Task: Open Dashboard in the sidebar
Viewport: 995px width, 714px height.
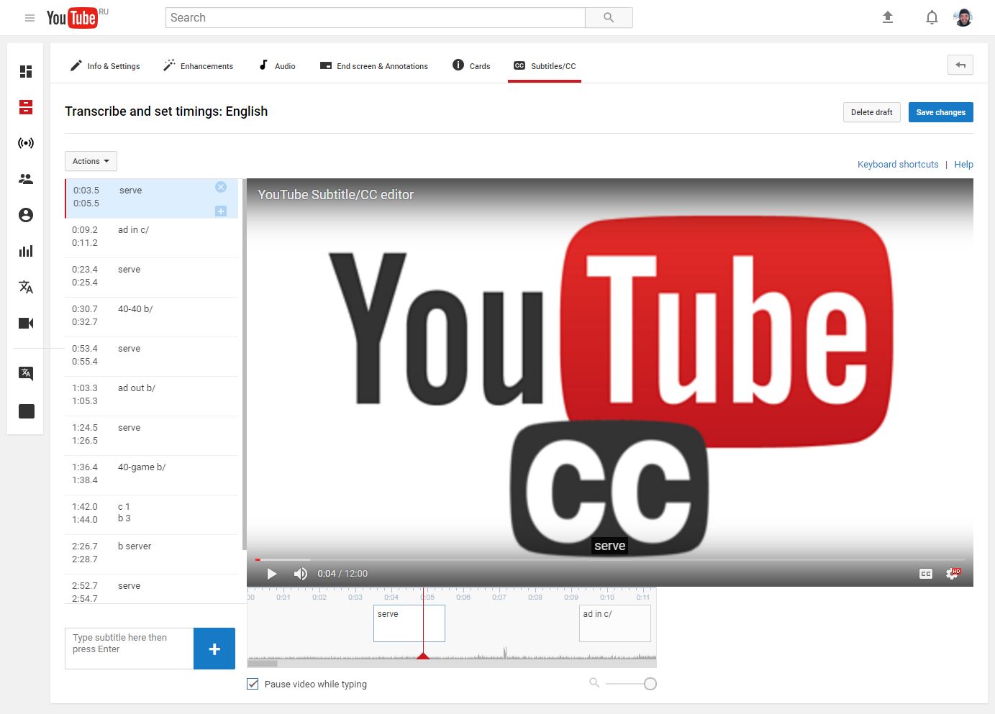Action: 26,71
